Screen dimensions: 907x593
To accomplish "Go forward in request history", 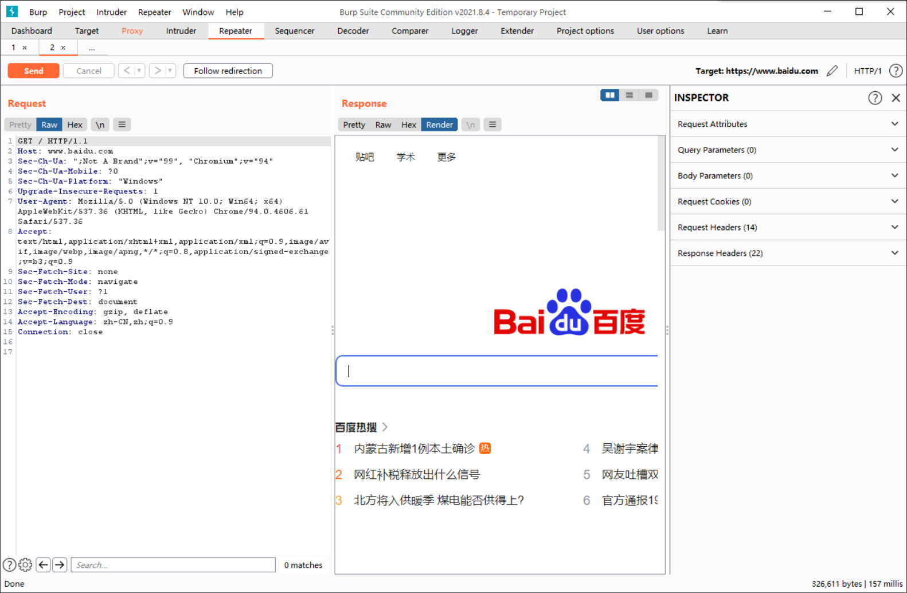I will point(158,71).
